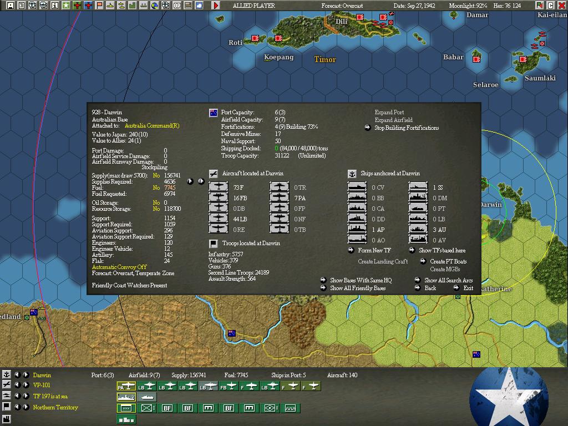Click Show All Friendly Bases
This screenshot has width=568, height=426.
[358, 288]
